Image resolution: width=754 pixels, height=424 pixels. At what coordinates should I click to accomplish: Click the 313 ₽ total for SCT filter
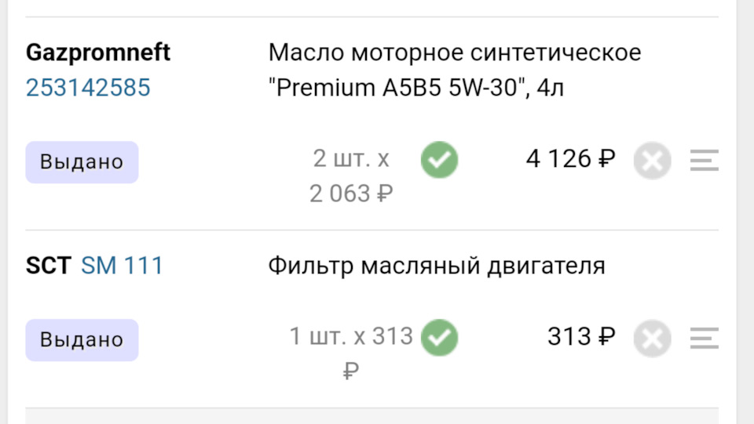[581, 337]
